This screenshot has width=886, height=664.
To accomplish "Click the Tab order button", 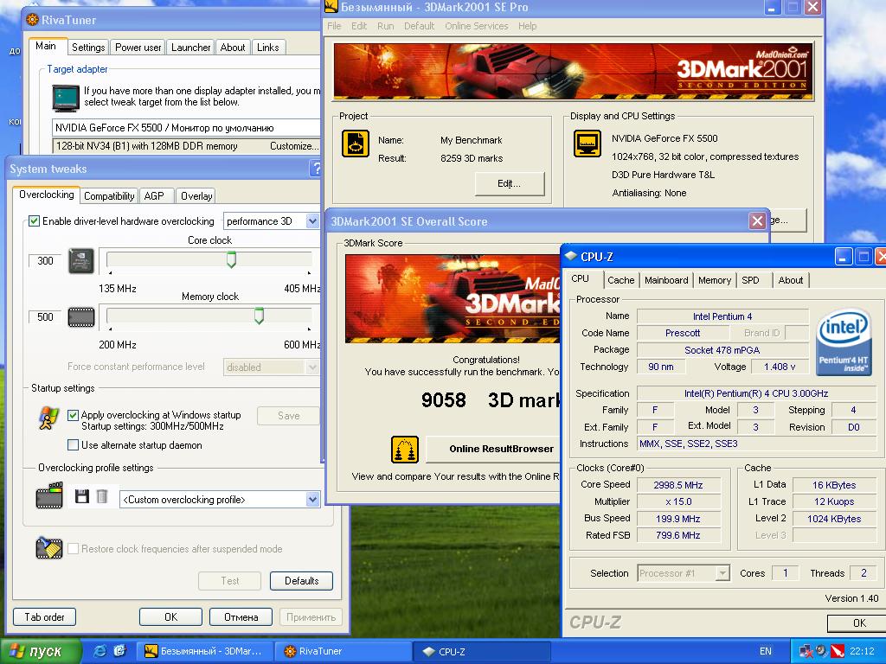I will pos(44,617).
